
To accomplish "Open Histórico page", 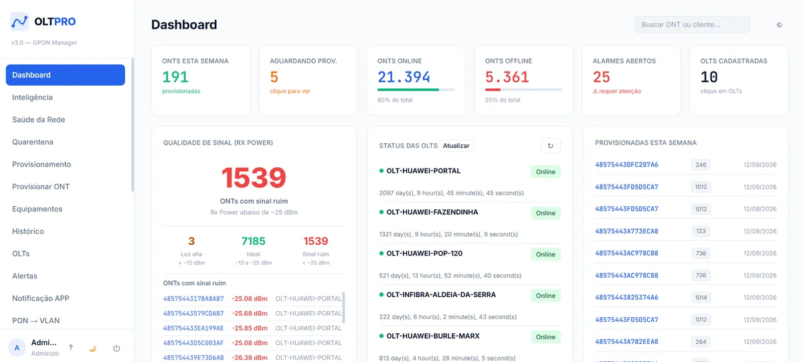I will [x=66, y=232].
